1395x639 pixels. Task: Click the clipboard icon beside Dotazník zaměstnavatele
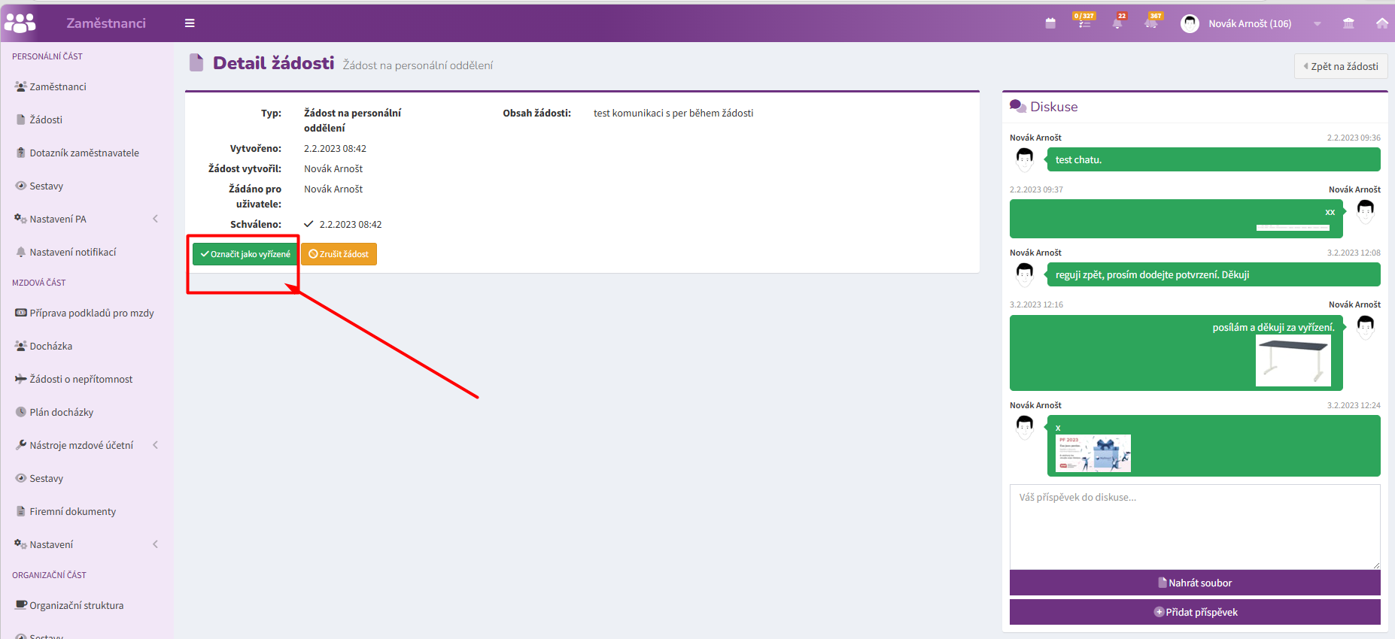[21, 153]
